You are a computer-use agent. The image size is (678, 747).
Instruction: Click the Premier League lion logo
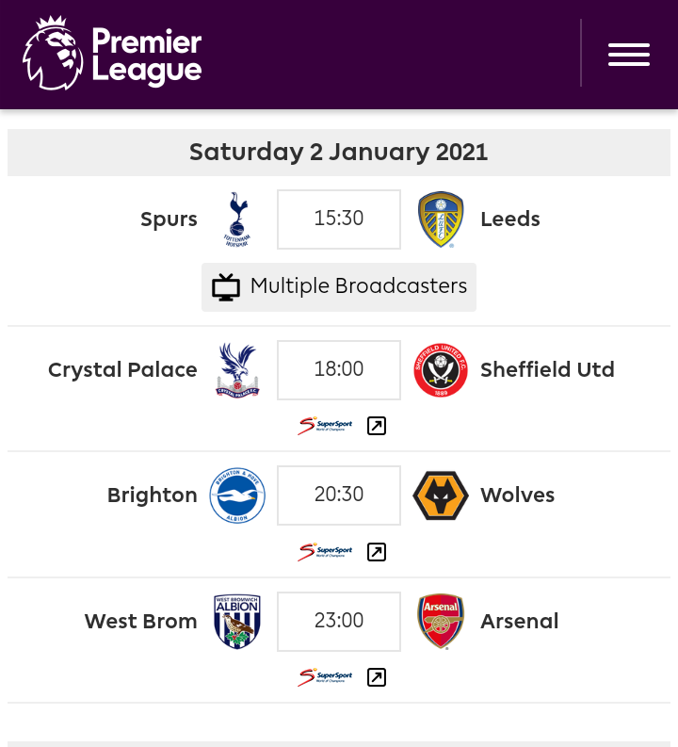[x=53, y=54]
